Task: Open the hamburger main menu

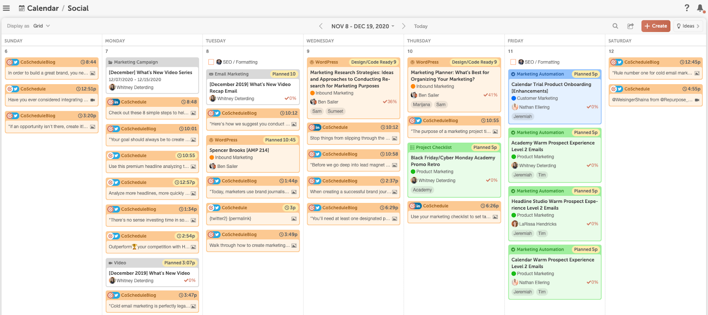Action: pyautogui.click(x=6, y=8)
